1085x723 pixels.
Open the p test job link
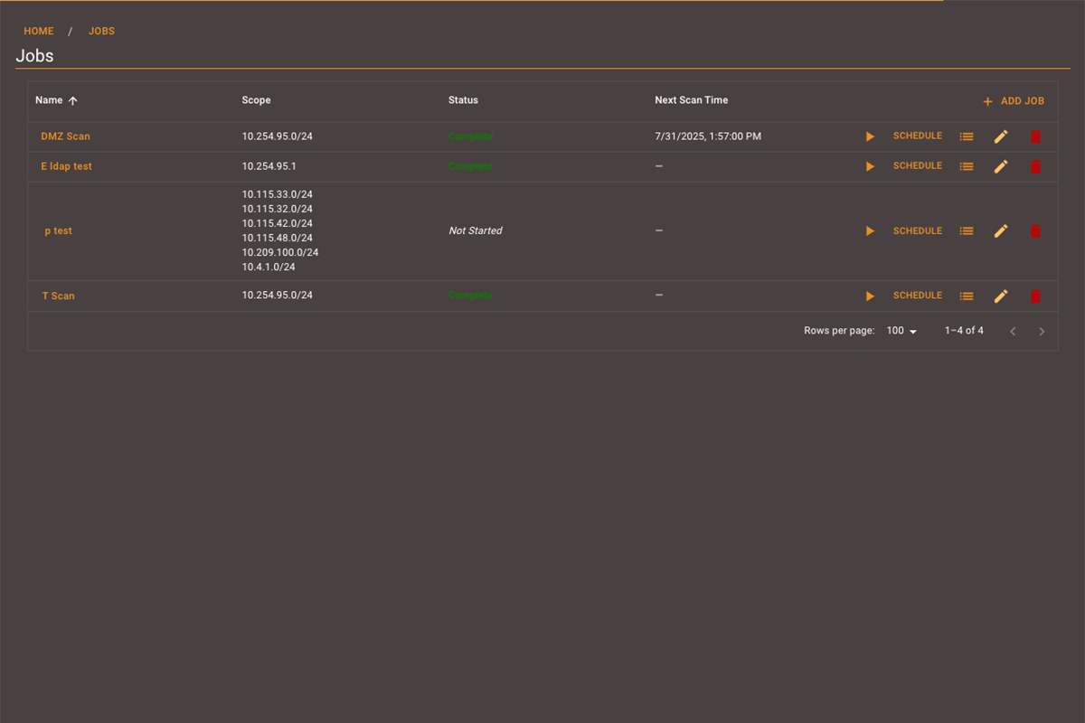pyautogui.click(x=58, y=230)
